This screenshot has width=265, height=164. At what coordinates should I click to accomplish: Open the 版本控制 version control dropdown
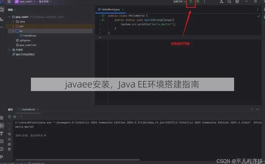click(45, 2)
